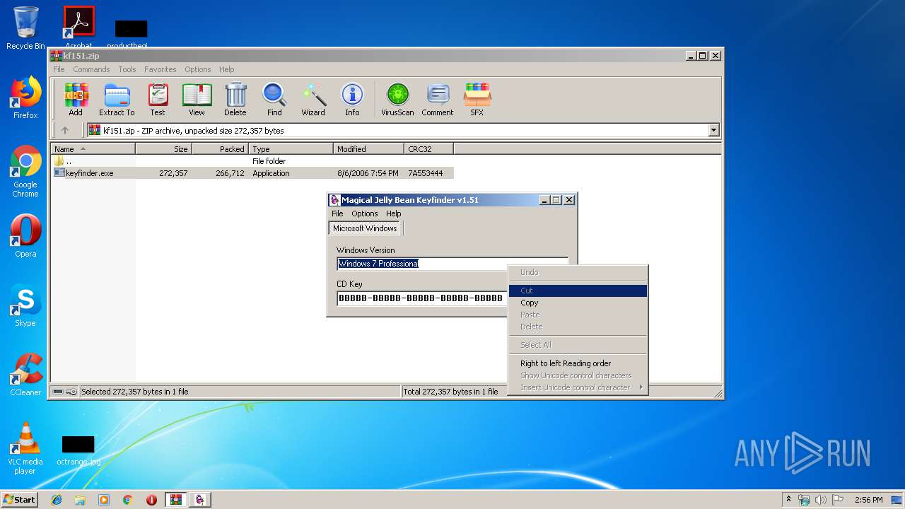Click the Extract To toolbar icon
This screenshot has height=509, width=905.
click(x=117, y=99)
